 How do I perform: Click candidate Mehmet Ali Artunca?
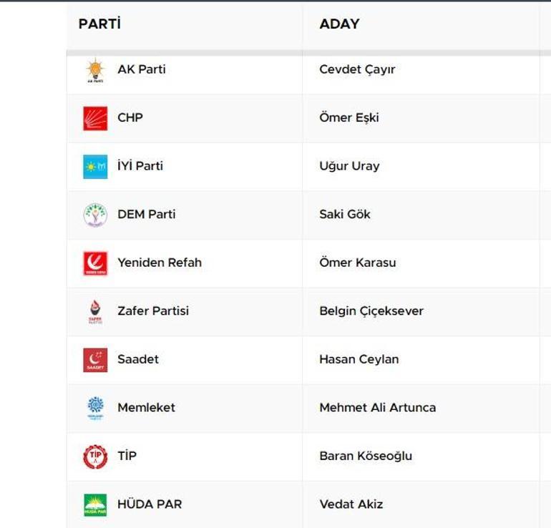click(377, 408)
